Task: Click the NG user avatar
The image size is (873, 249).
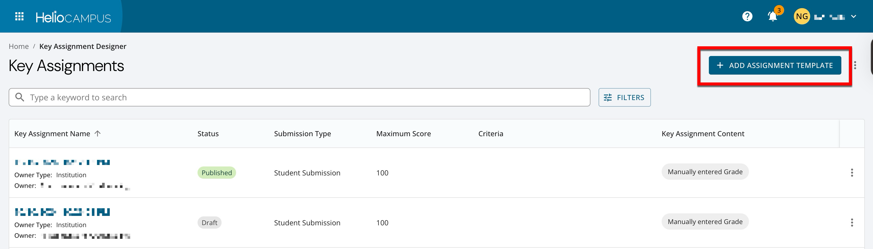Action: point(802,16)
